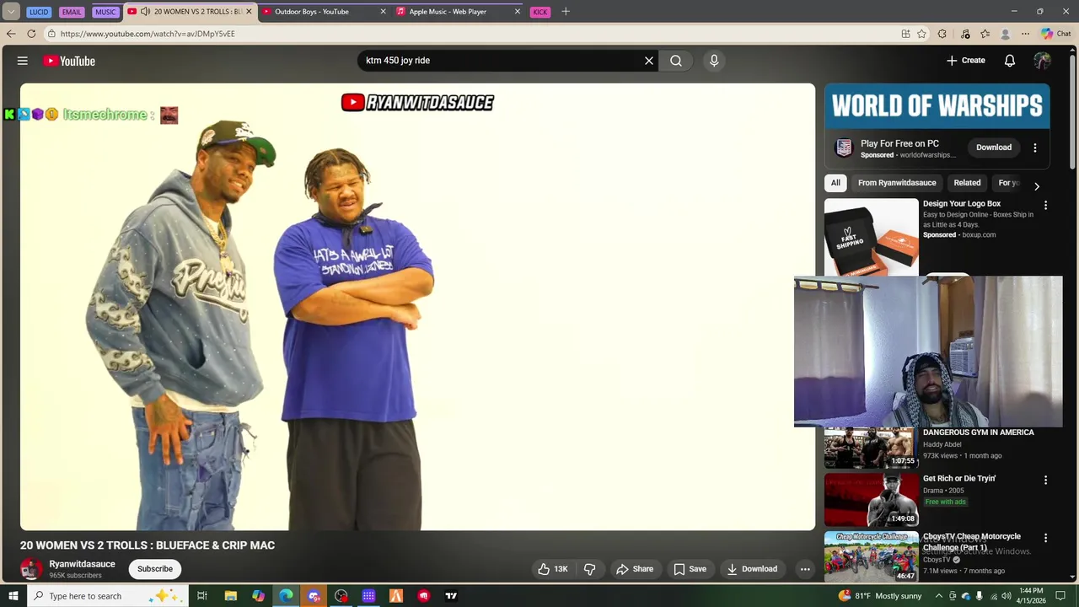Share the video
Screen dimensions: 1079x607
[x=635, y=569]
